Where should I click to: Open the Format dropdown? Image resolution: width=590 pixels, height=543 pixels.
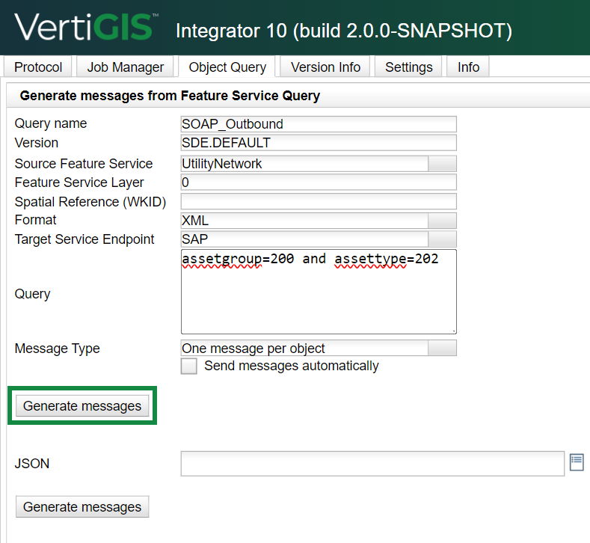(x=442, y=221)
